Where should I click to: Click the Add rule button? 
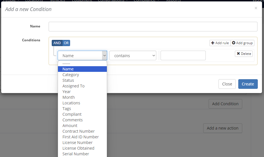[220, 43]
